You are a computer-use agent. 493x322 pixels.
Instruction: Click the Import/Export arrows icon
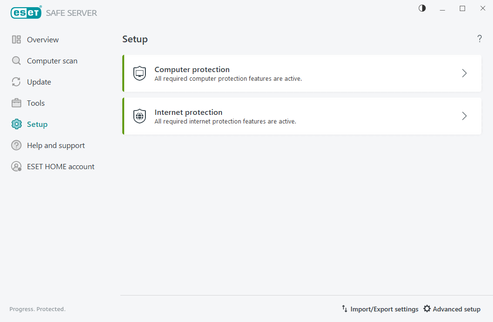point(345,309)
